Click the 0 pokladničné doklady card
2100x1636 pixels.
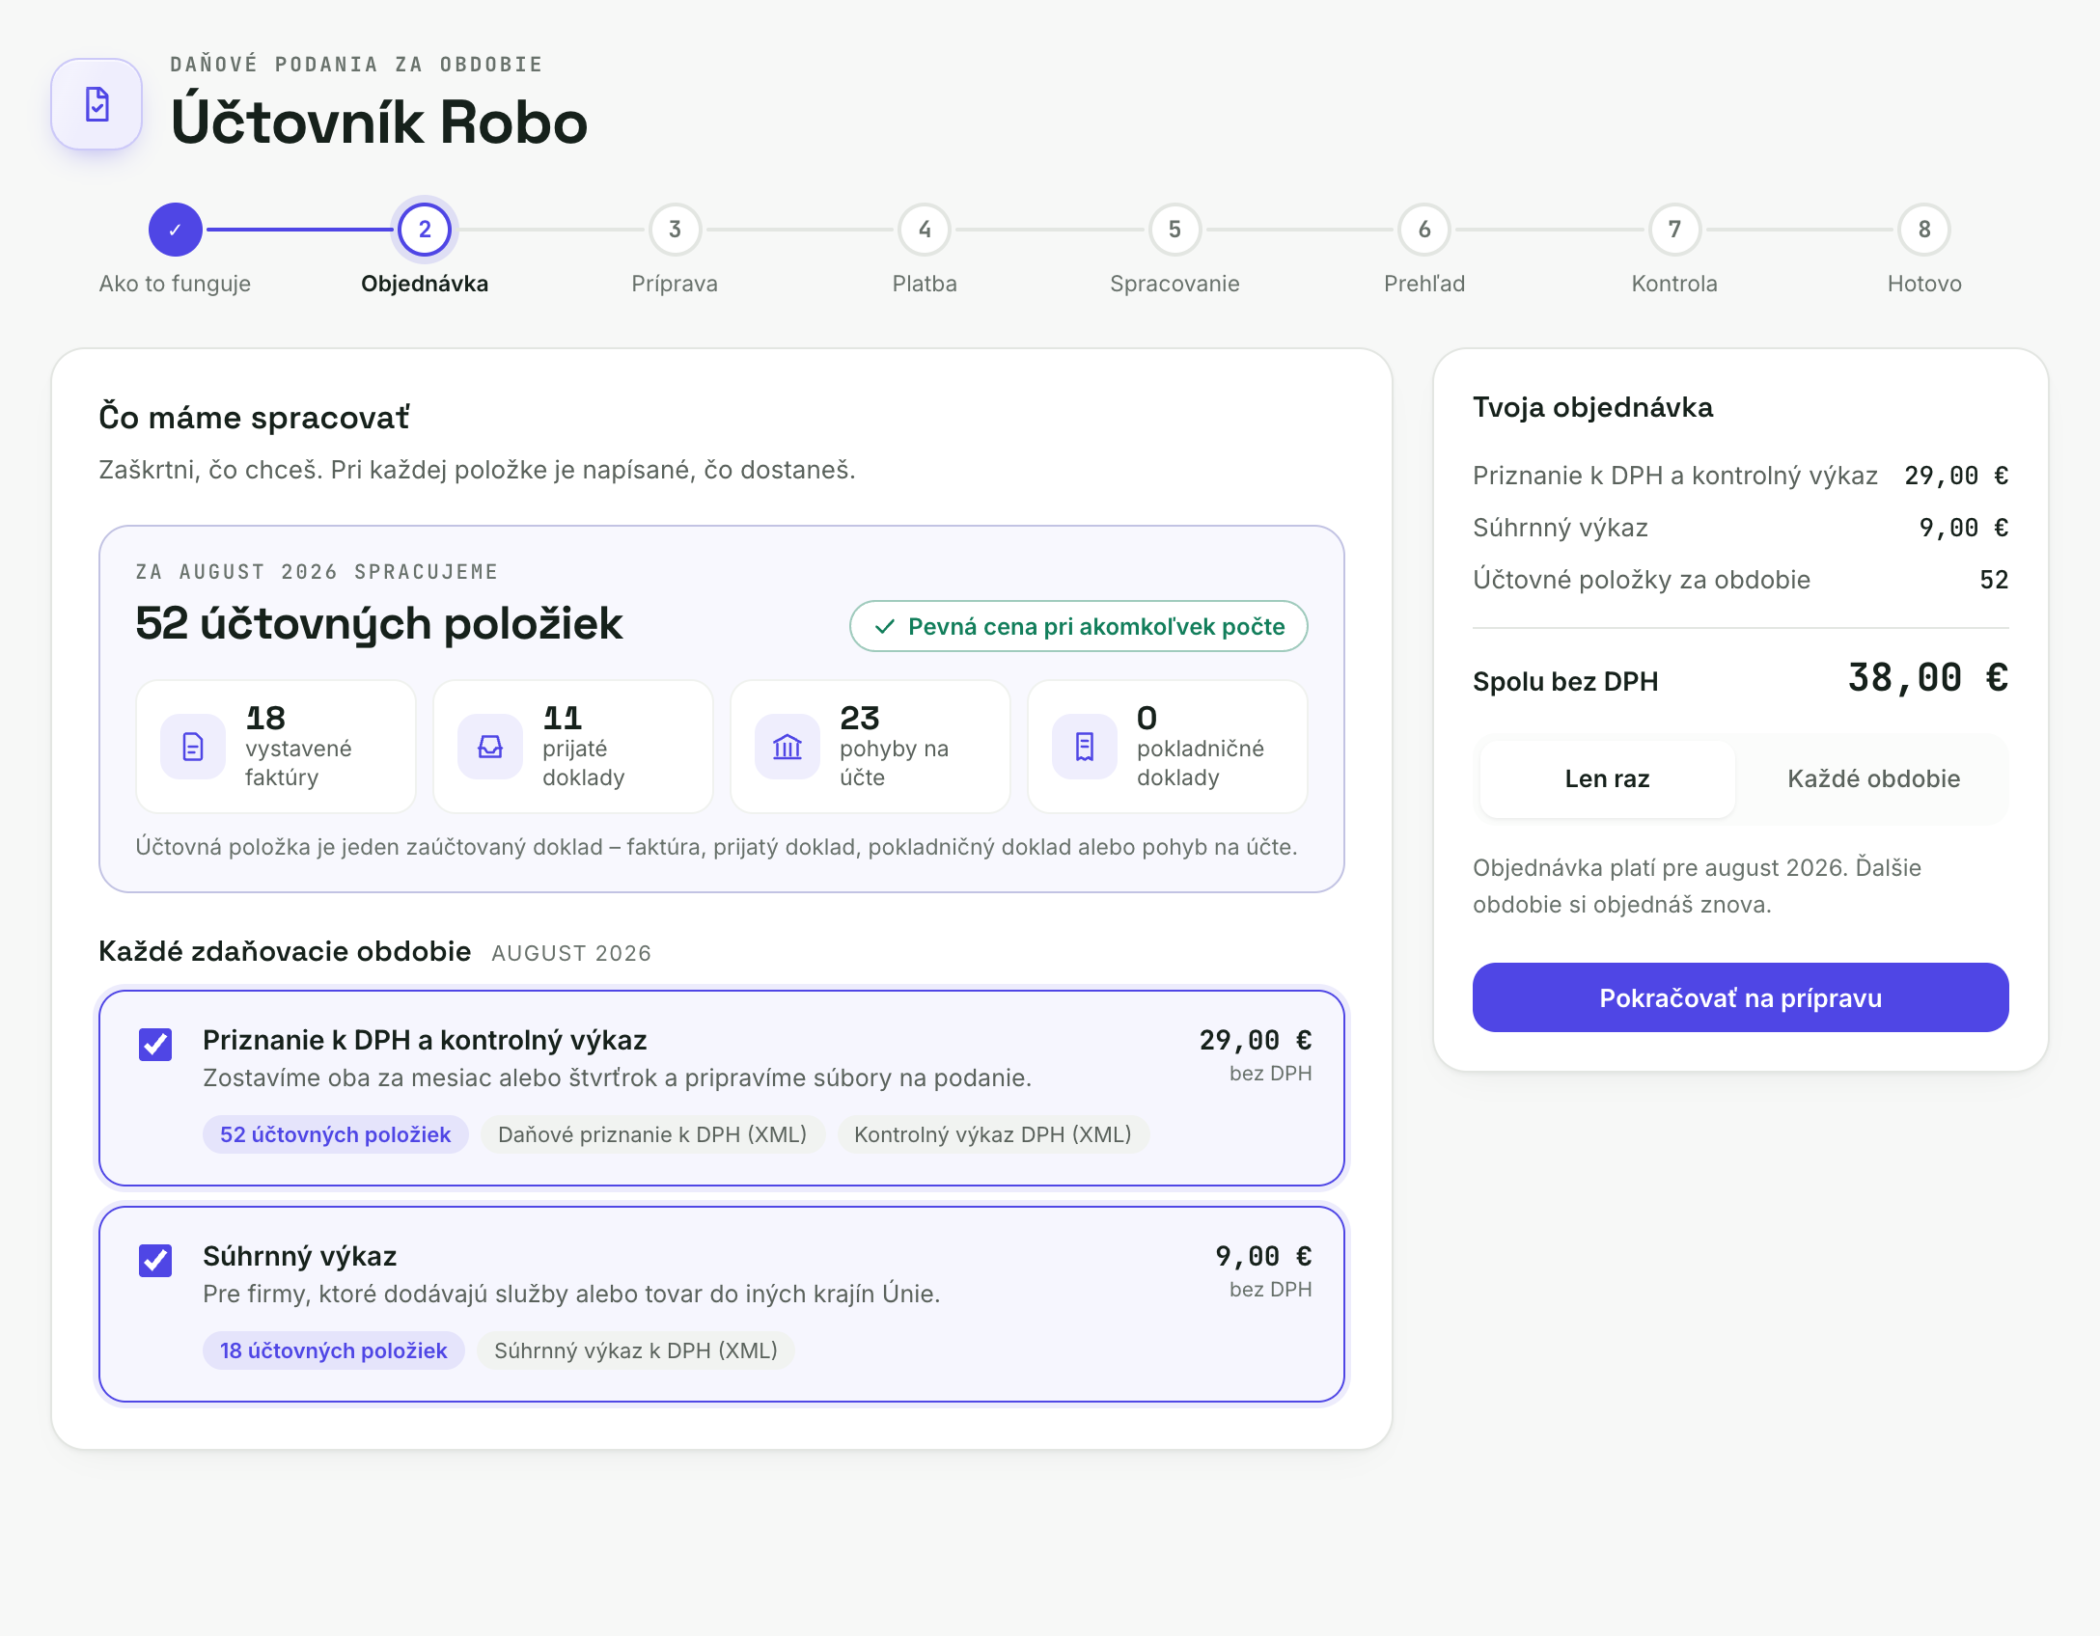pos(1168,747)
